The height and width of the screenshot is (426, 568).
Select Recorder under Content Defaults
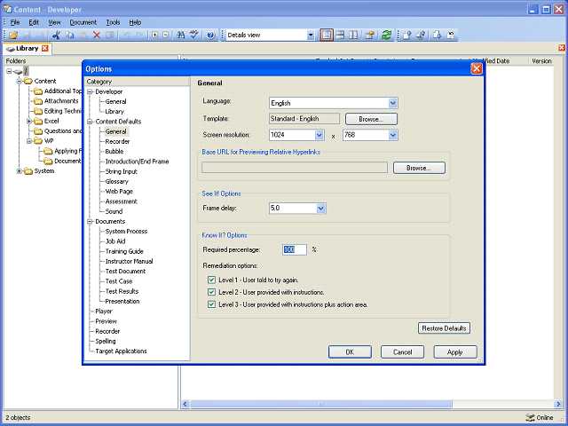point(117,142)
